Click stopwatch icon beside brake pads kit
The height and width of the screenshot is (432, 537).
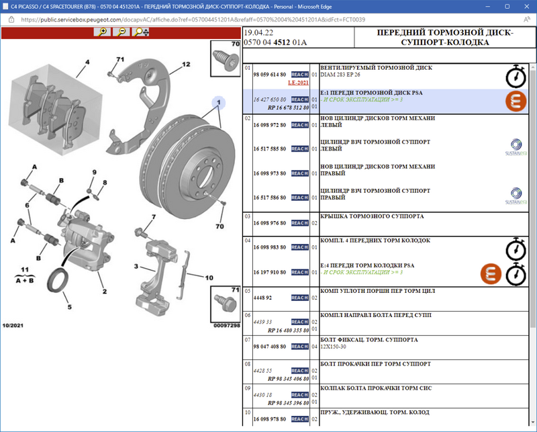[x=516, y=248]
